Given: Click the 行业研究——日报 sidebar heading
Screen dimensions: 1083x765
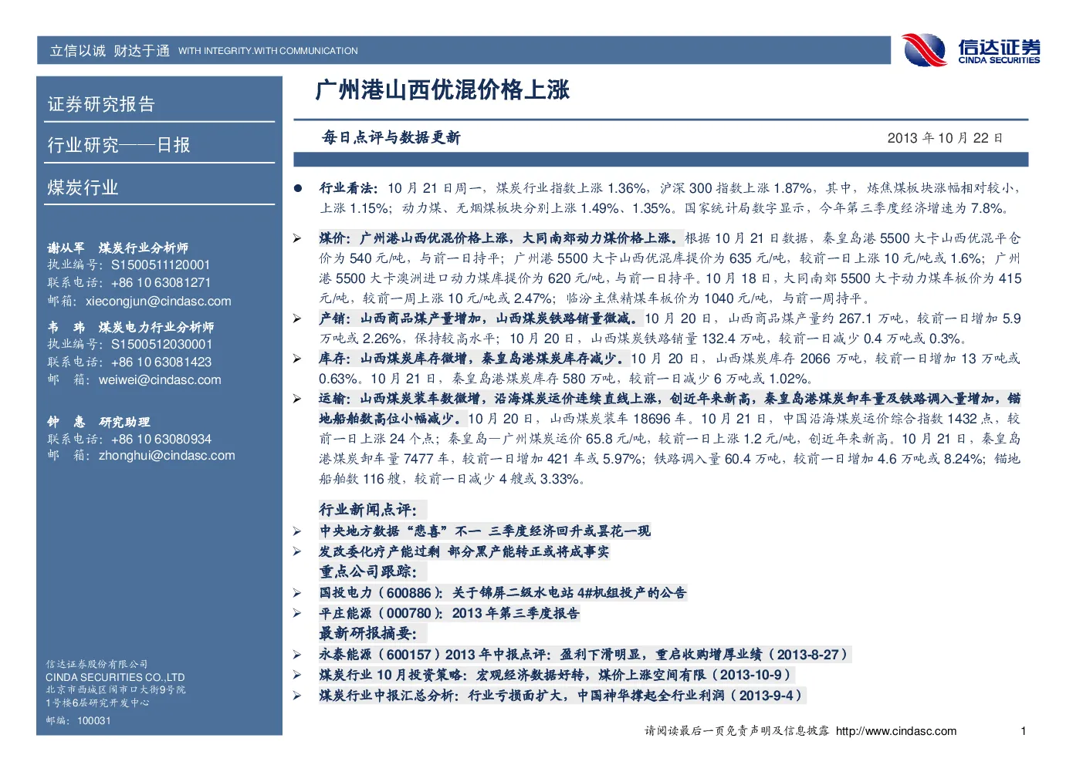Looking at the screenshot, I should pyautogui.click(x=119, y=145).
